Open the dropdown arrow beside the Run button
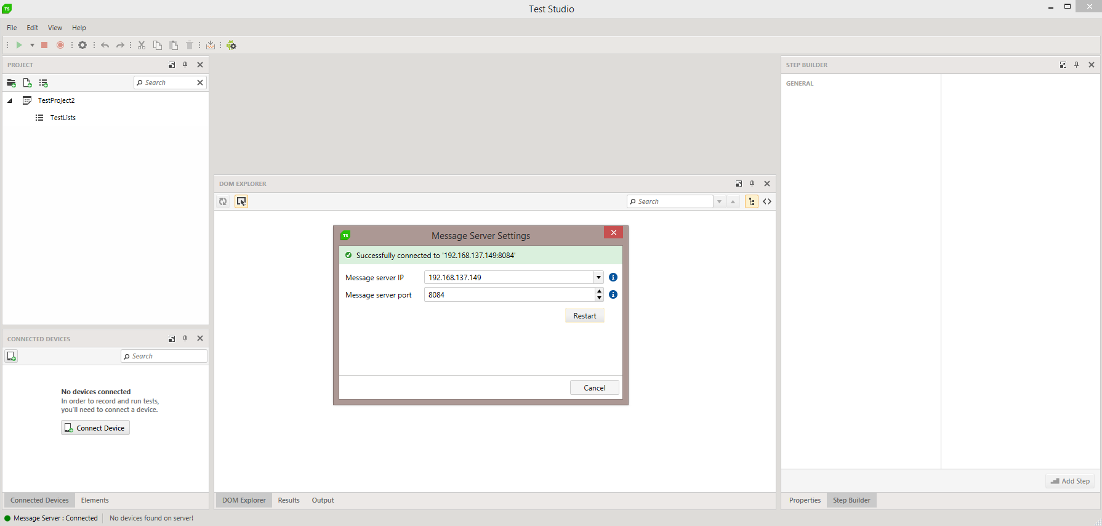 (x=32, y=45)
